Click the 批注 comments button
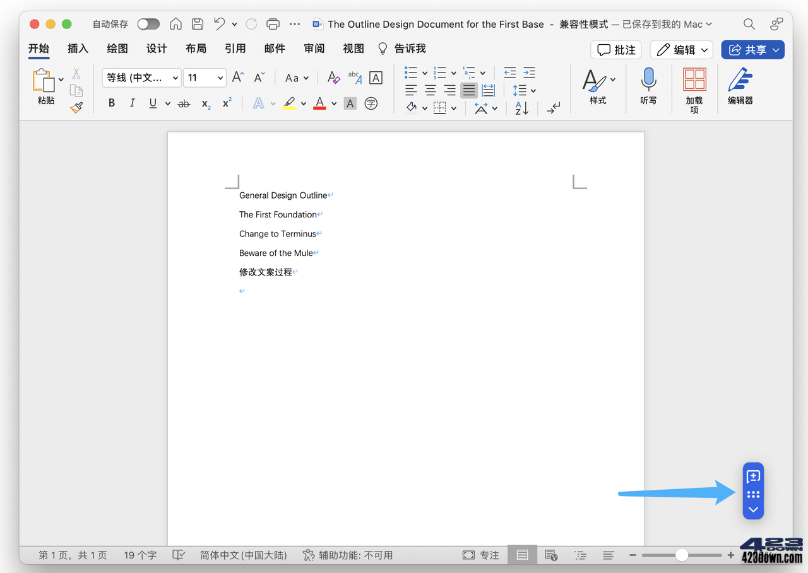 click(615, 50)
